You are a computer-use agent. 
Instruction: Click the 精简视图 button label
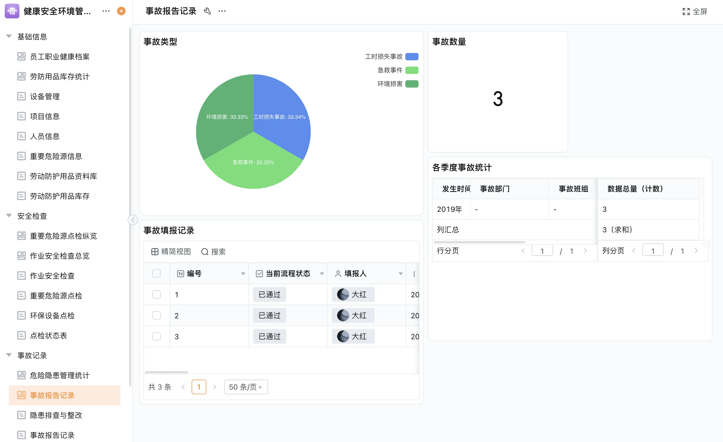pos(176,251)
